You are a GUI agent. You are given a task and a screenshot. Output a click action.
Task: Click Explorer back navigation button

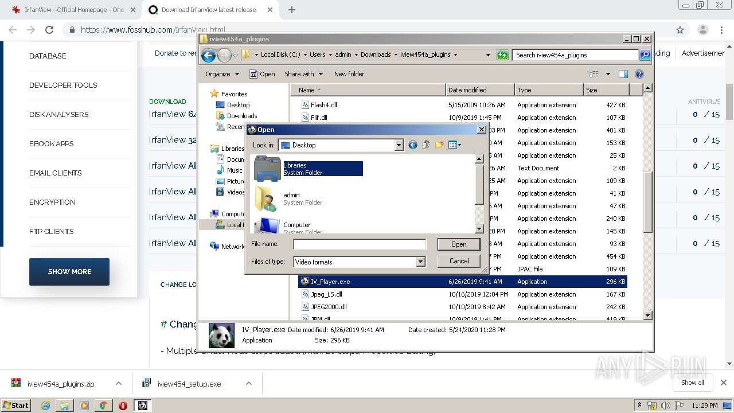209,55
